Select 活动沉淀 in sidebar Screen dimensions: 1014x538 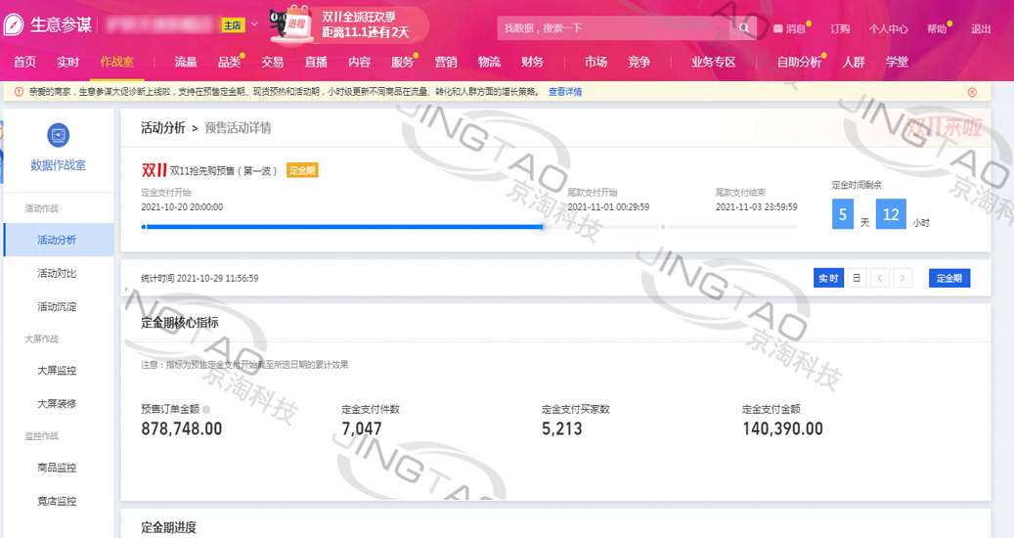pos(57,306)
